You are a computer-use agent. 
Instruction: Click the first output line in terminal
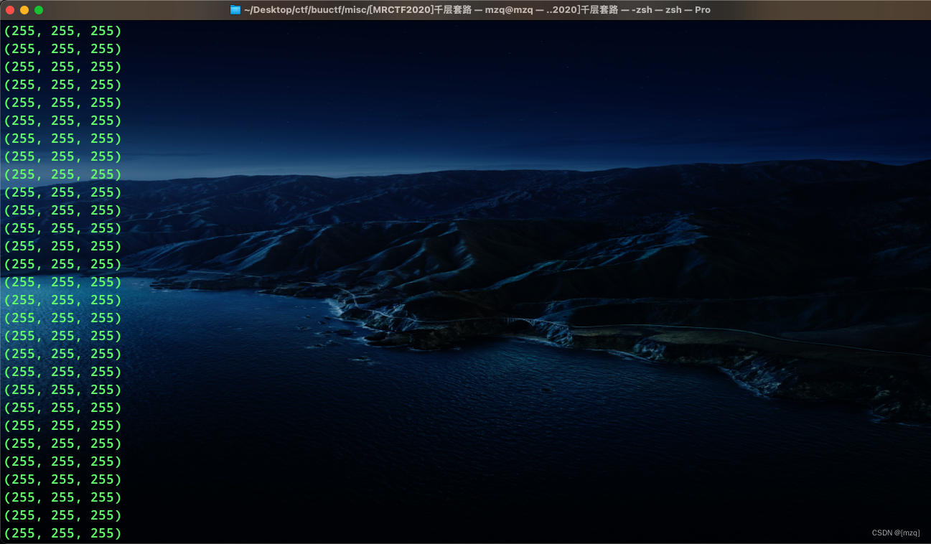[62, 31]
